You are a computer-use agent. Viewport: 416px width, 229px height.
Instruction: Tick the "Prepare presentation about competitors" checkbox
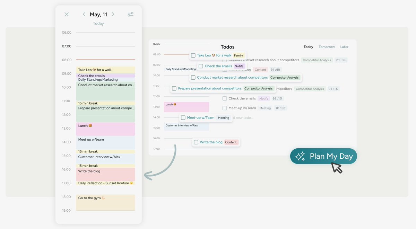coord(174,88)
